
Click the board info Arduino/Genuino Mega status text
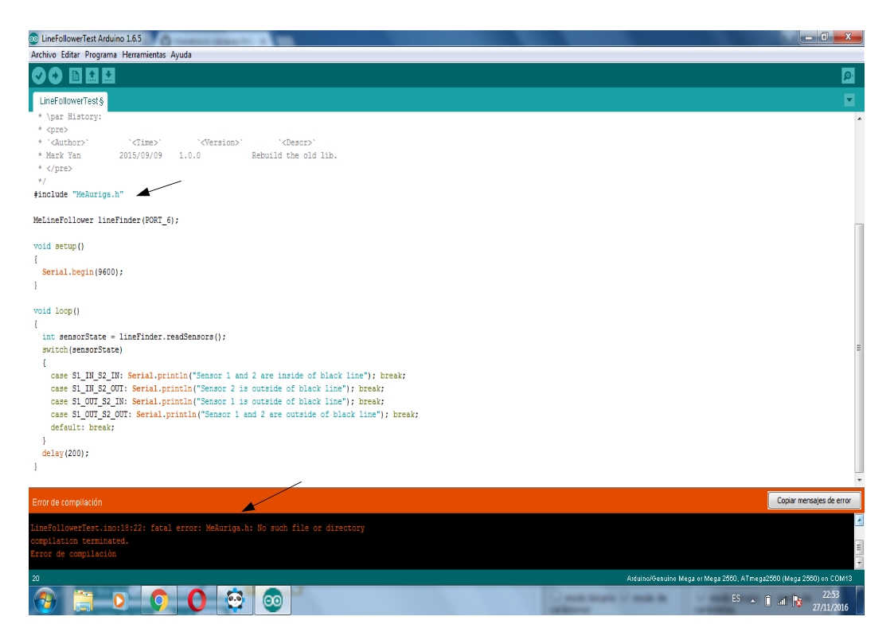click(x=740, y=579)
